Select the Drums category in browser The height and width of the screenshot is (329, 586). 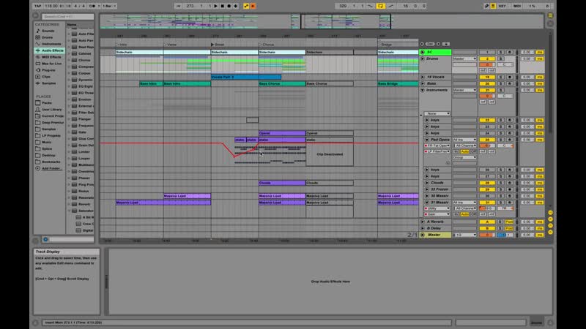47,37
